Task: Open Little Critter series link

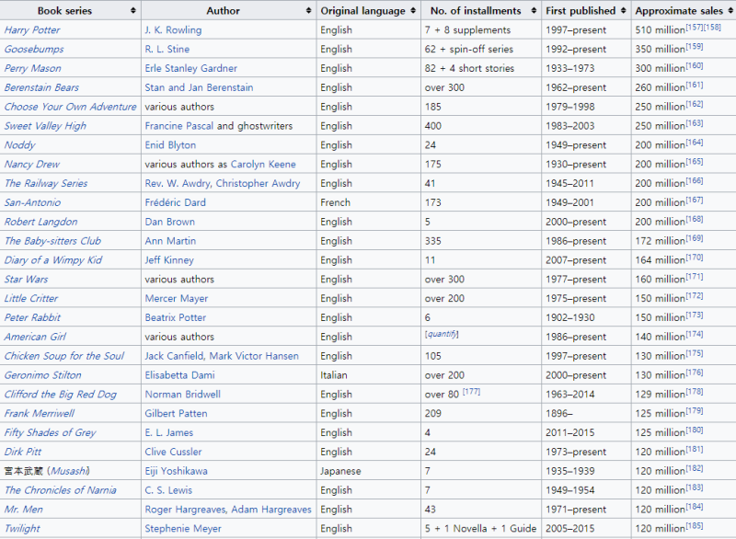Action: (31, 299)
